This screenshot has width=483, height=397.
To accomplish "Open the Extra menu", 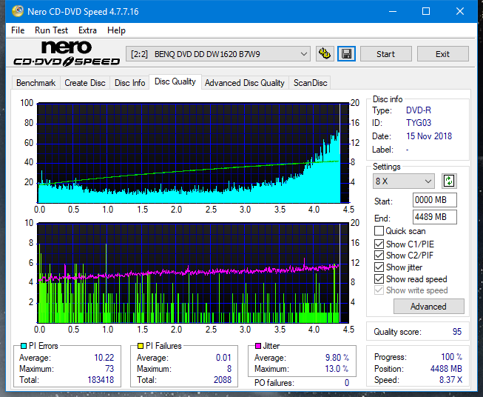I will coord(87,30).
